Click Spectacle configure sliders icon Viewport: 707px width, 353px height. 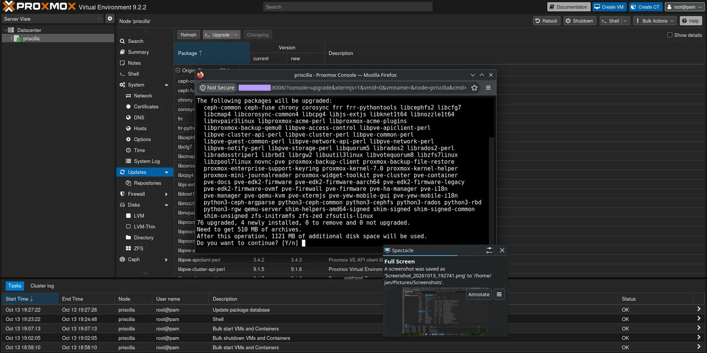(x=489, y=250)
